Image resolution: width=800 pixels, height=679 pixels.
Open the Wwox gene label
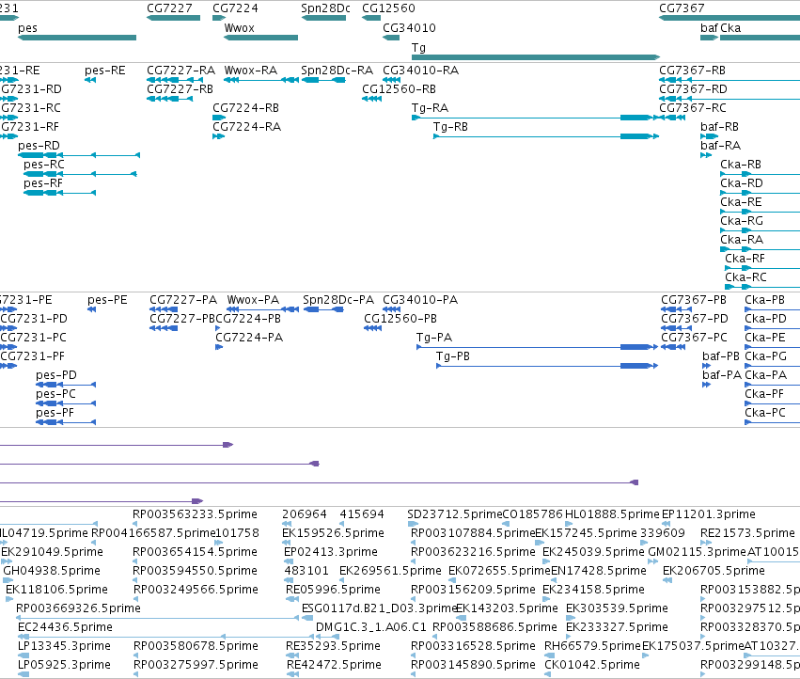[240, 28]
